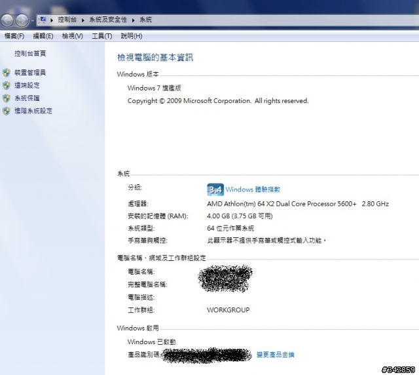
Task: Open the 說明(H) menu
Action: click(132, 36)
